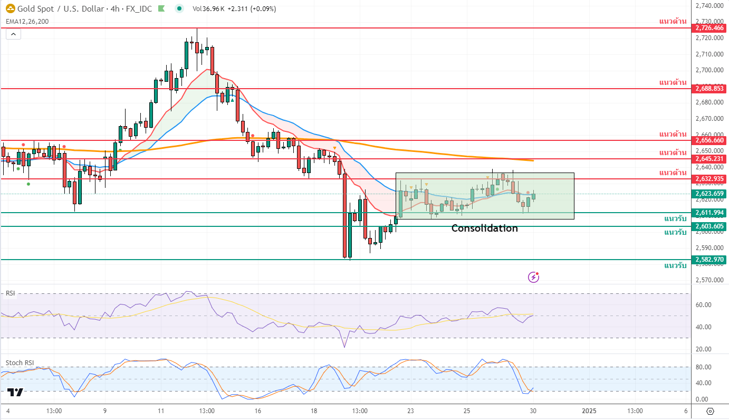Collapse the indicator legend with the chevron
The width and height of the screenshot is (729, 420).
point(14,34)
